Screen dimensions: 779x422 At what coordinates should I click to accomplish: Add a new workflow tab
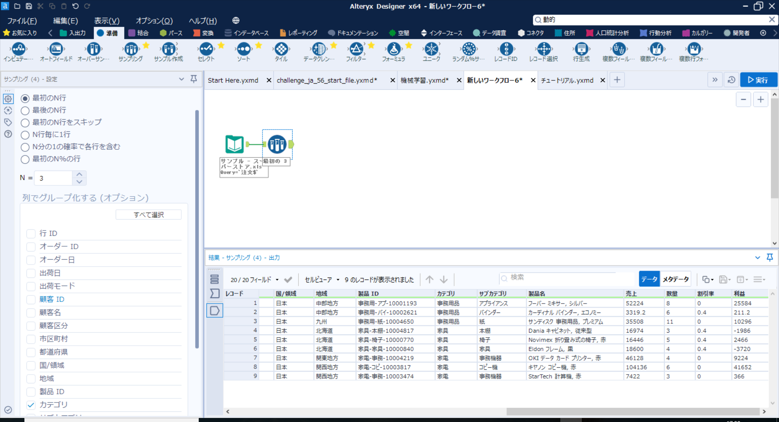tap(617, 80)
